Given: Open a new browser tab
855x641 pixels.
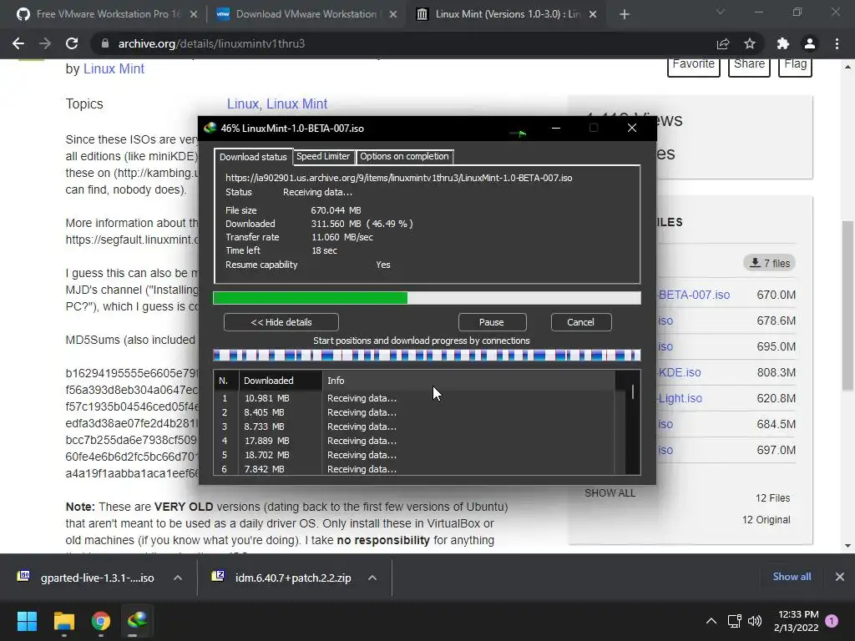Looking at the screenshot, I should [625, 14].
